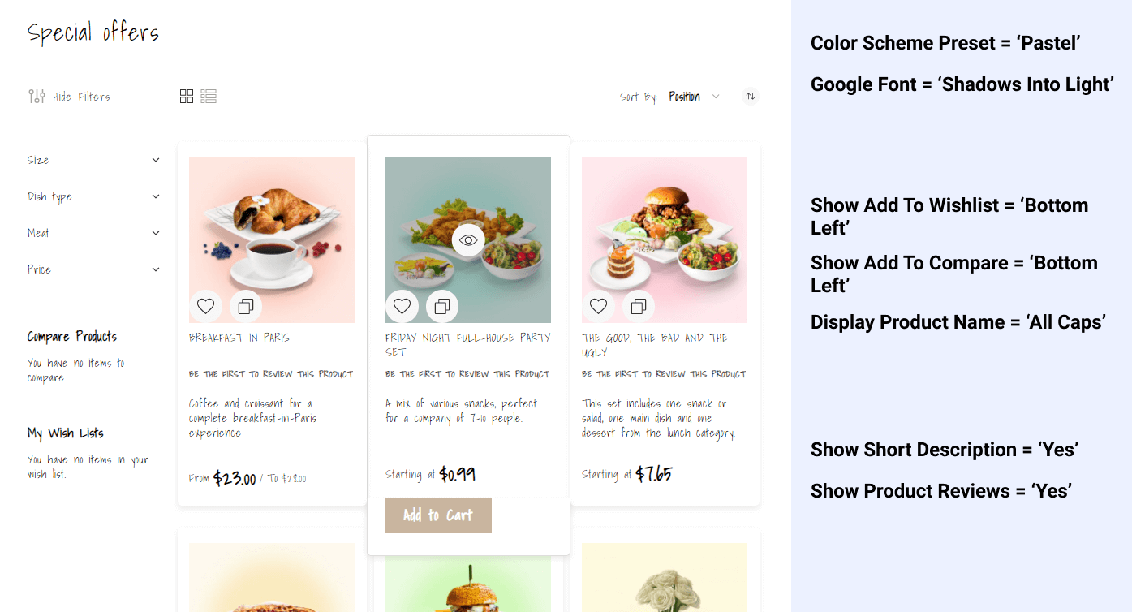Click the sort direction arrows icon
Screen dimensions: 1132x612
click(x=751, y=97)
